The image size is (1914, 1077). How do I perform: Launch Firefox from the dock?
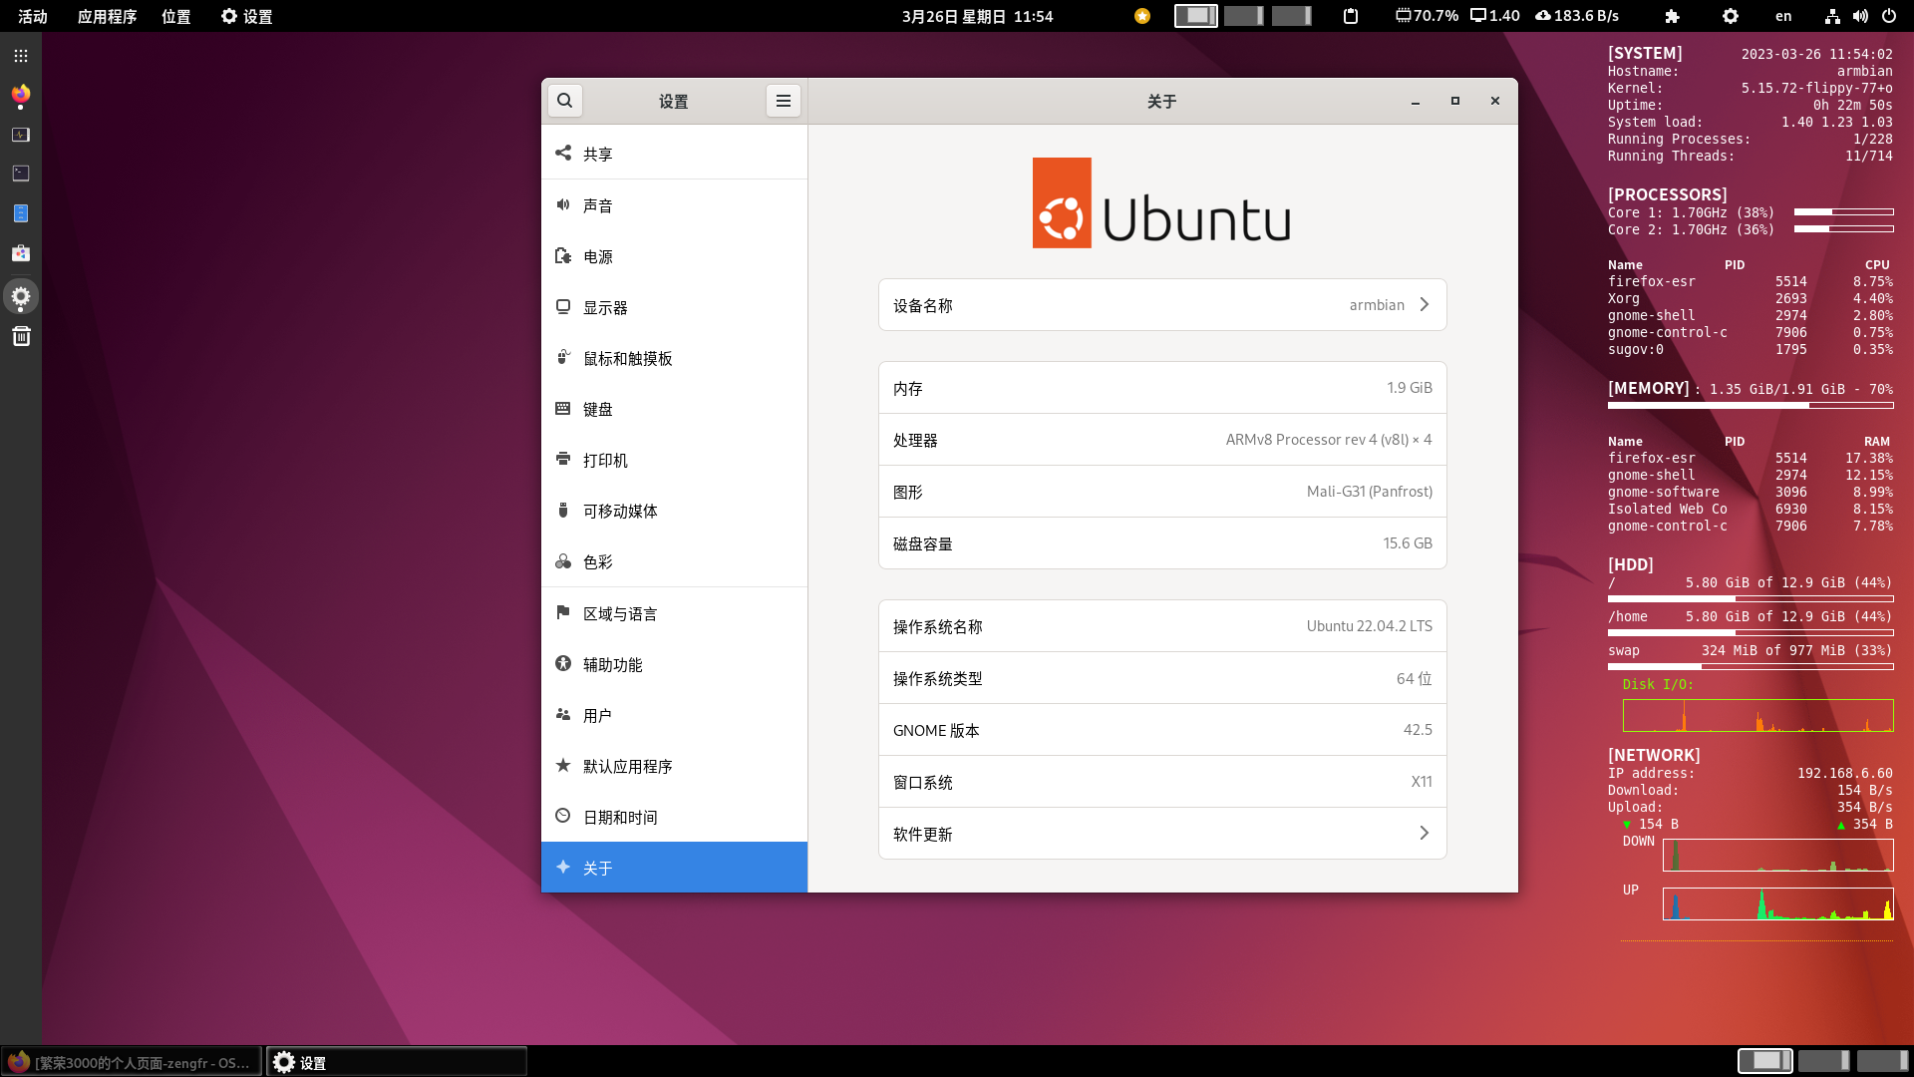tap(21, 95)
